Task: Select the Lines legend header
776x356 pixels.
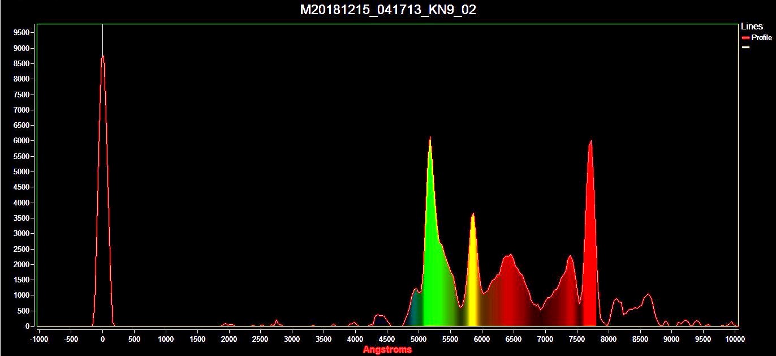Action: pyautogui.click(x=752, y=27)
